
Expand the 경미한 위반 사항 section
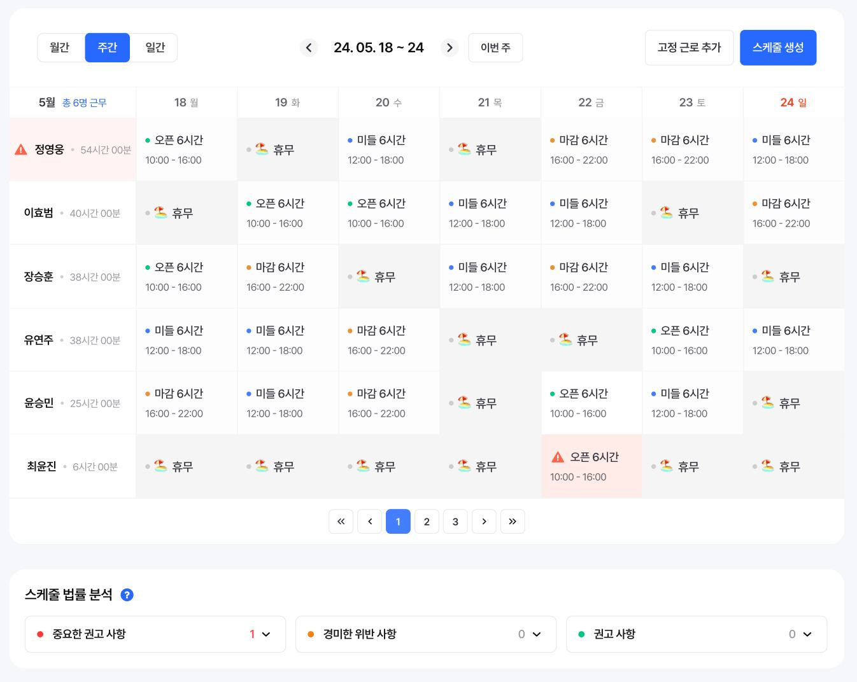537,634
